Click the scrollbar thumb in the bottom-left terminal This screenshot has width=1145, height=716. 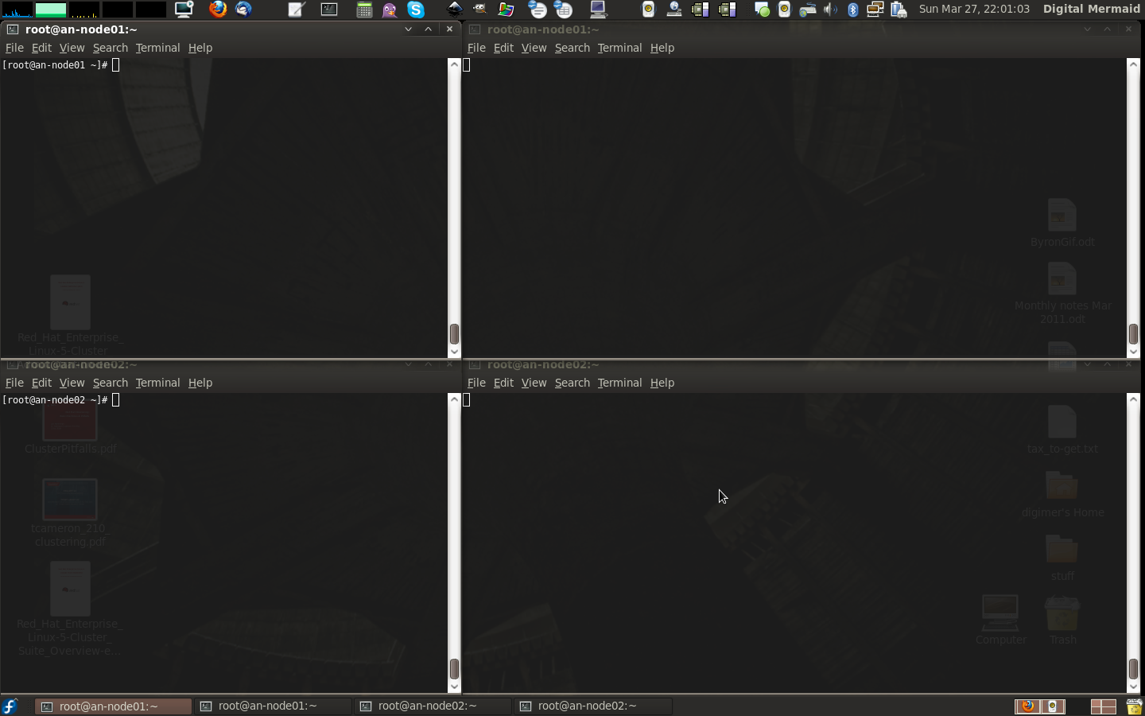pyautogui.click(x=454, y=668)
